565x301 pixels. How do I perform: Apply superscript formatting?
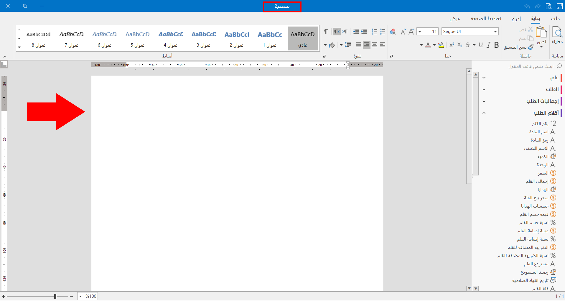coord(452,45)
